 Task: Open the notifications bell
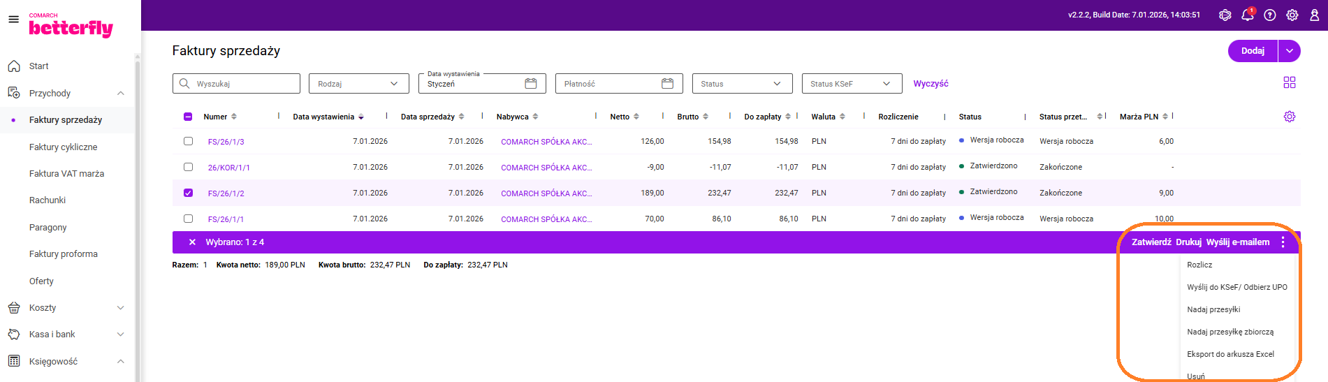[1247, 15]
